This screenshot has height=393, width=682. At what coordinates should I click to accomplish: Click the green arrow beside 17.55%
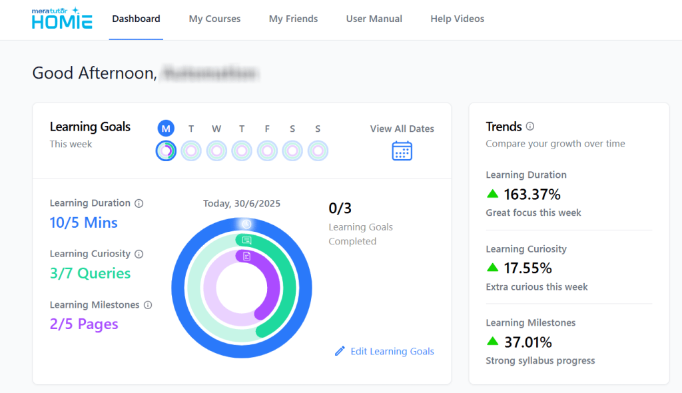492,268
